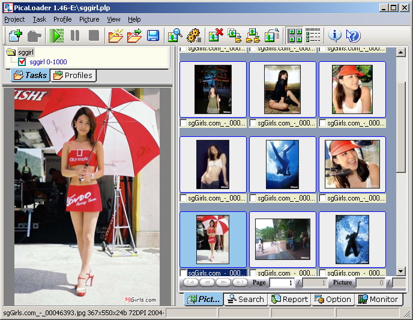Image resolution: width=413 pixels, height=320 pixels.
Task: Start download with the green play icon
Action: pos(56,35)
